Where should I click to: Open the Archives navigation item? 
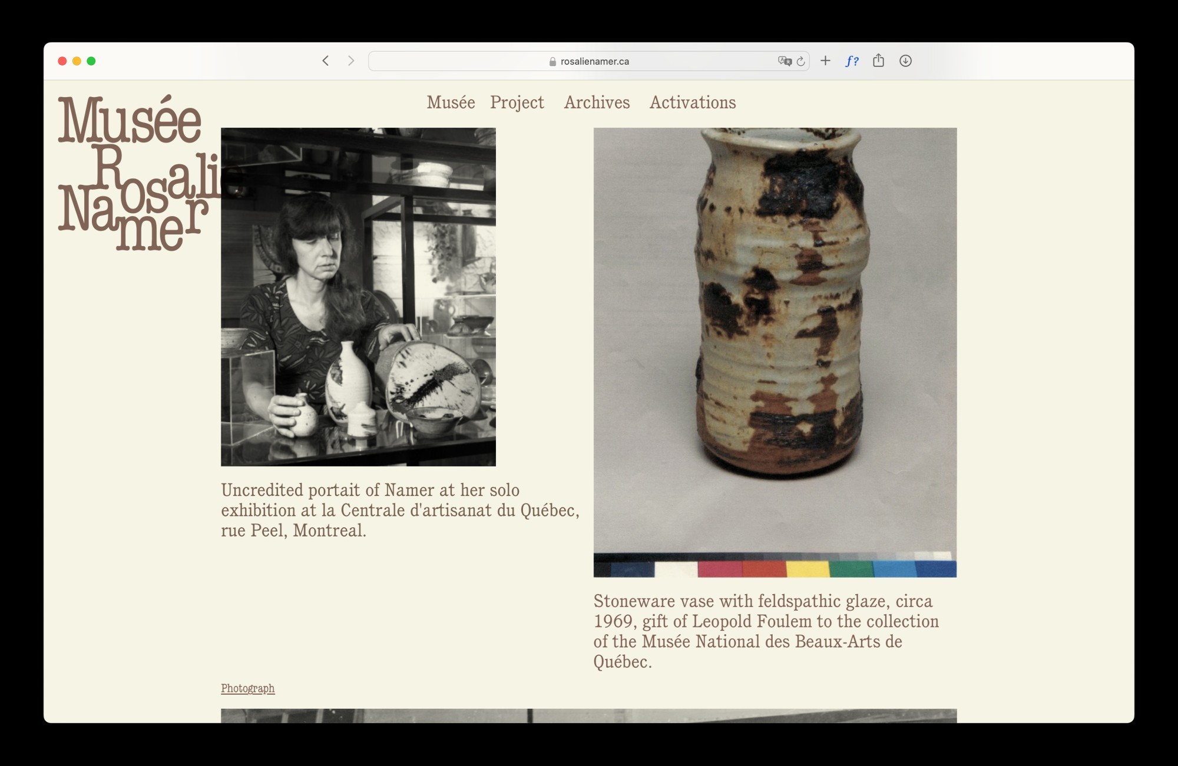[597, 102]
